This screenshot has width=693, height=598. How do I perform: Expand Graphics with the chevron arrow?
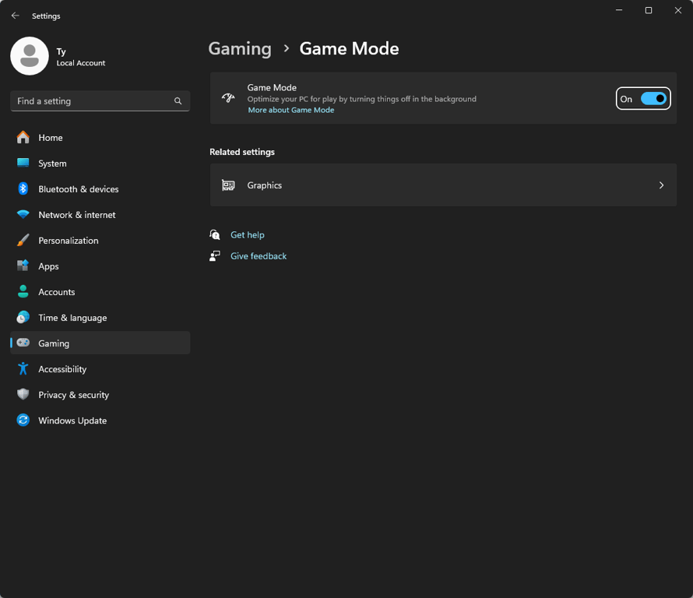(661, 185)
